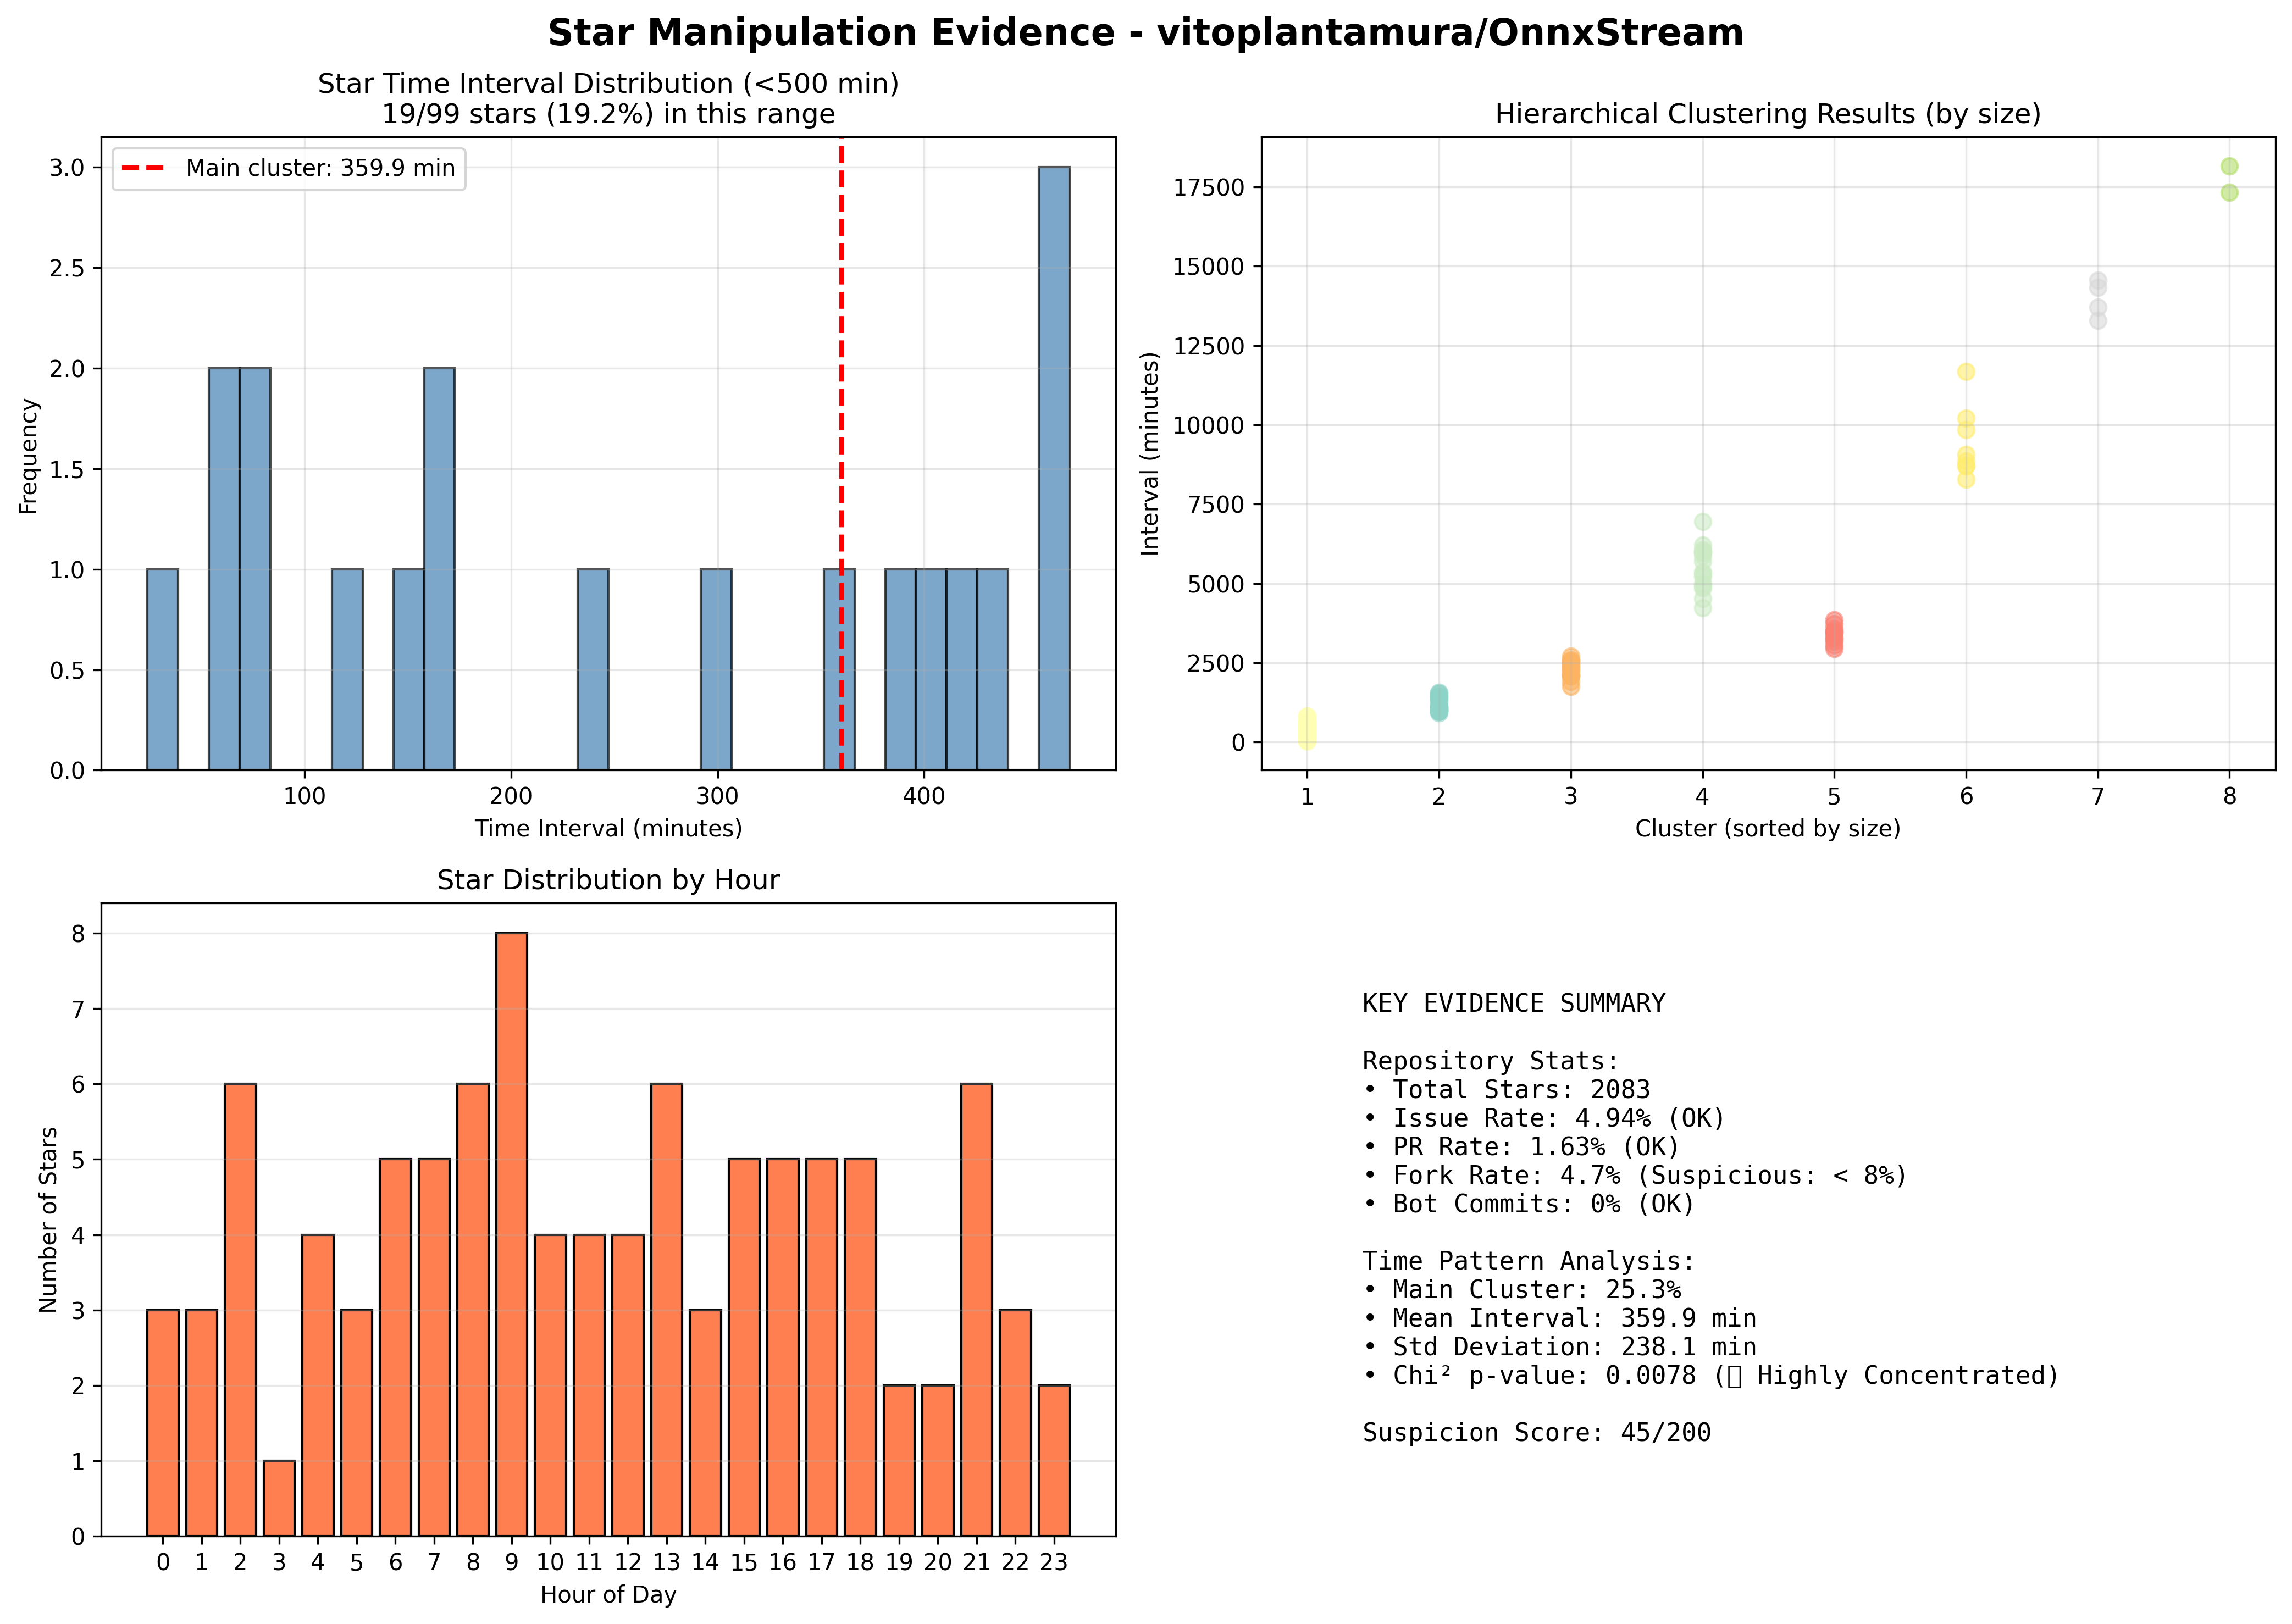The height and width of the screenshot is (1624, 2292).
Task: Click the 'Star Distribution by Hour' title
Action: tap(608, 880)
